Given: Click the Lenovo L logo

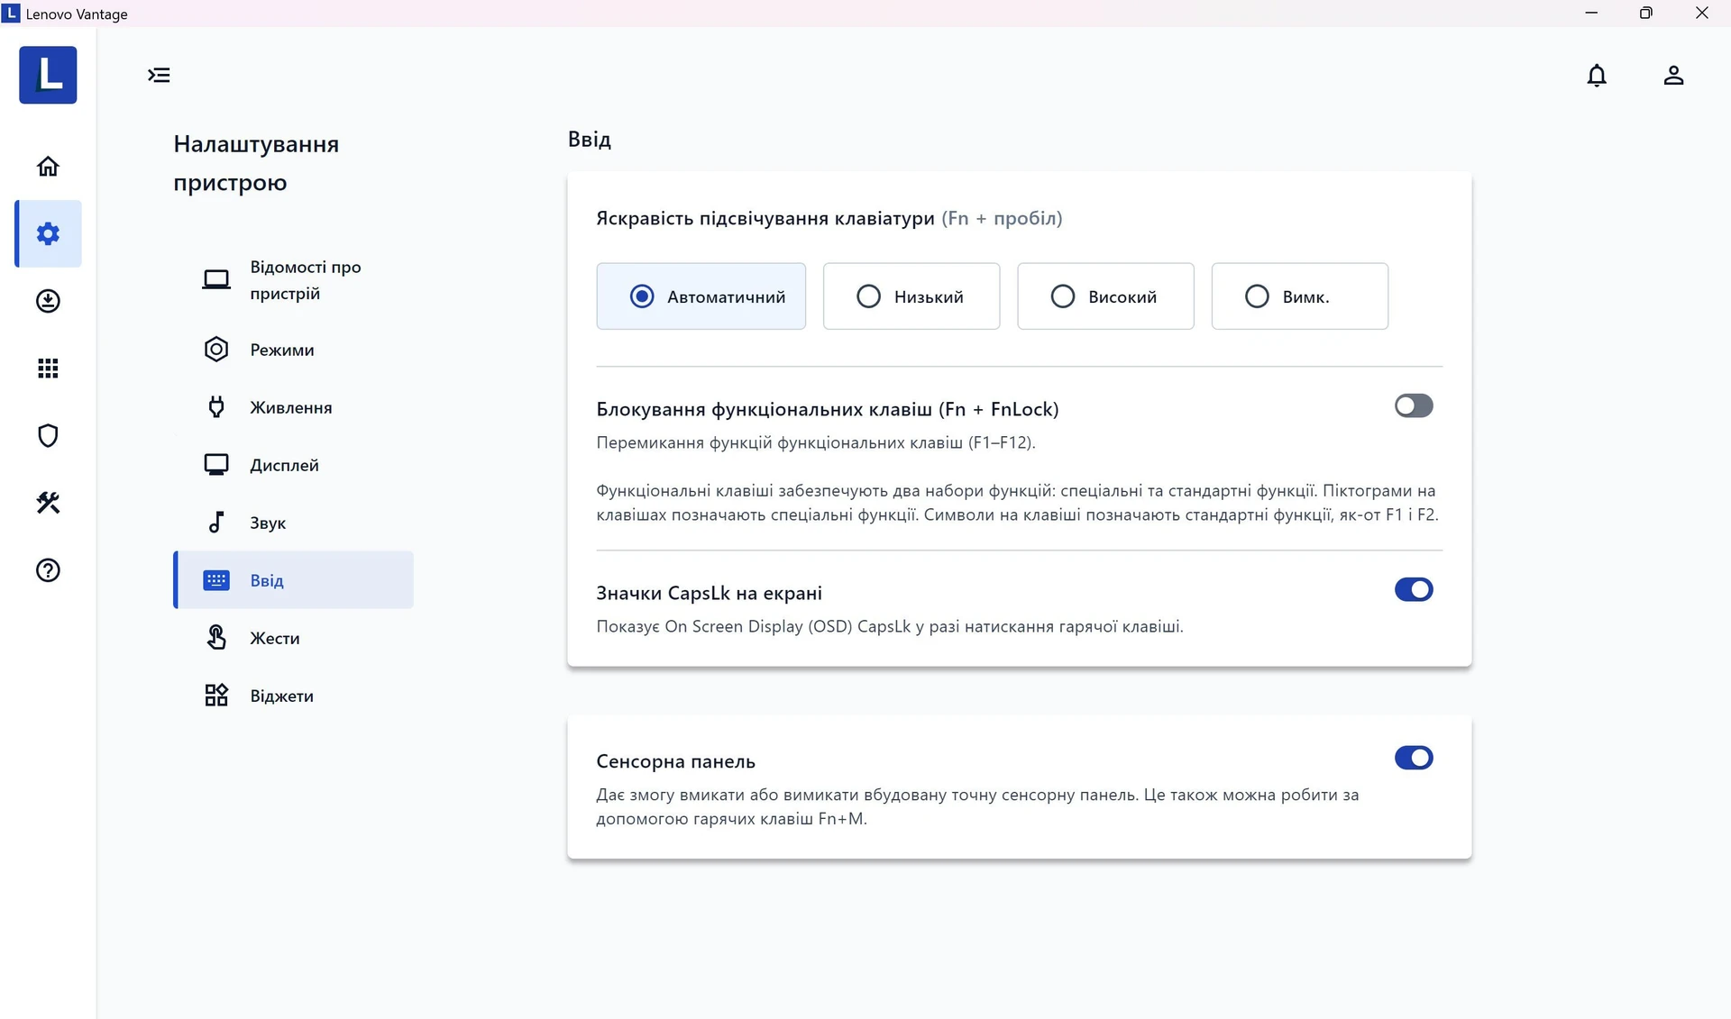Looking at the screenshot, I should tap(48, 75).
